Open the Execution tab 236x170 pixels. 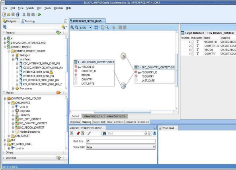click(143, 122)
